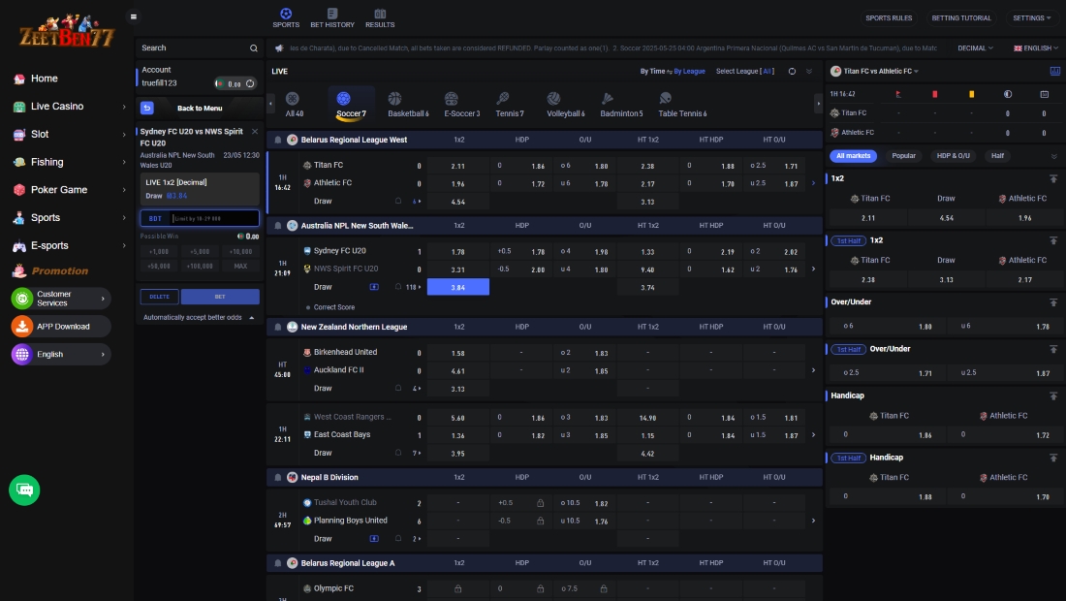Image resolution: width=1066 pixels, height=601 pixels.
Task: Pin the Over/Under market to top
Action: click(x=1053, y=302)
